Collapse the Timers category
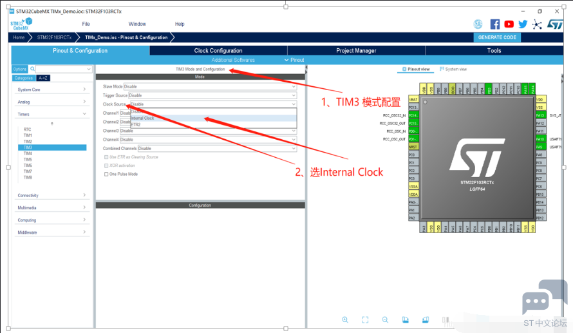Image resolution: width=573 pixels, height=333 pixels. click(52, 114)
